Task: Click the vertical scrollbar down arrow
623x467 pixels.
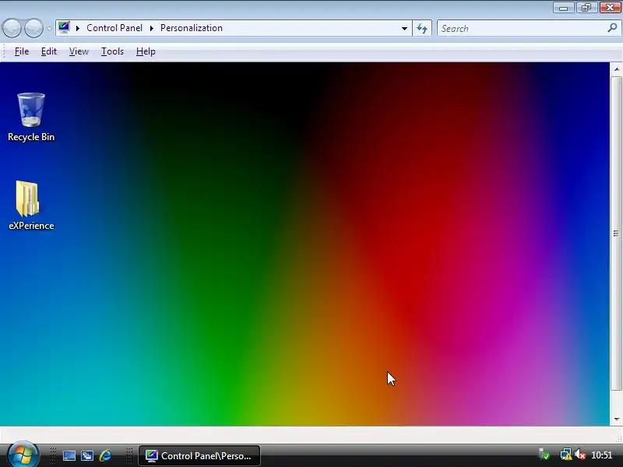Action: tap(616, 420)
